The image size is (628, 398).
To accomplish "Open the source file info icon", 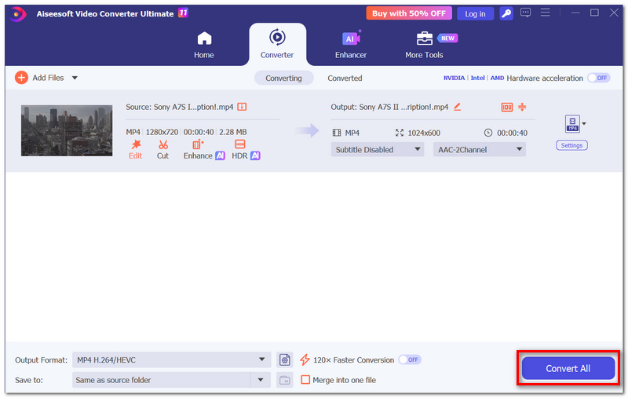I will (242, 107).
